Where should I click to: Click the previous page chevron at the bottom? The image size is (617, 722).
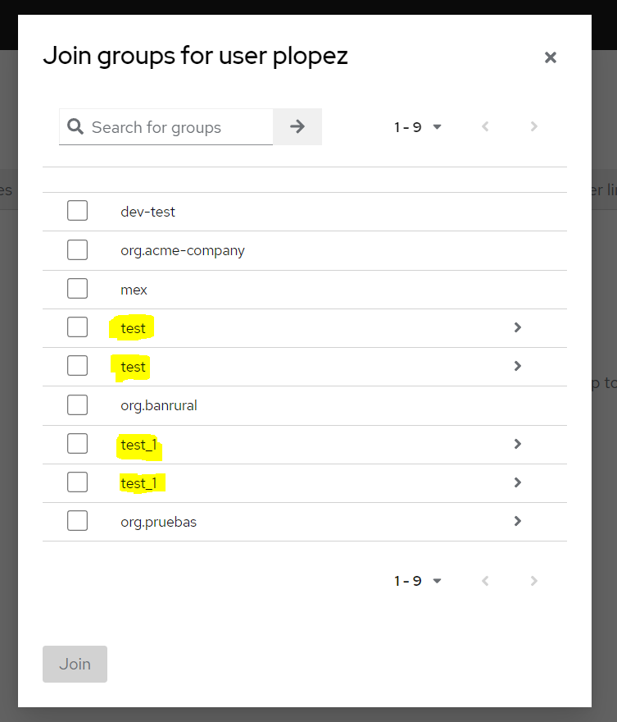point(484,580)
